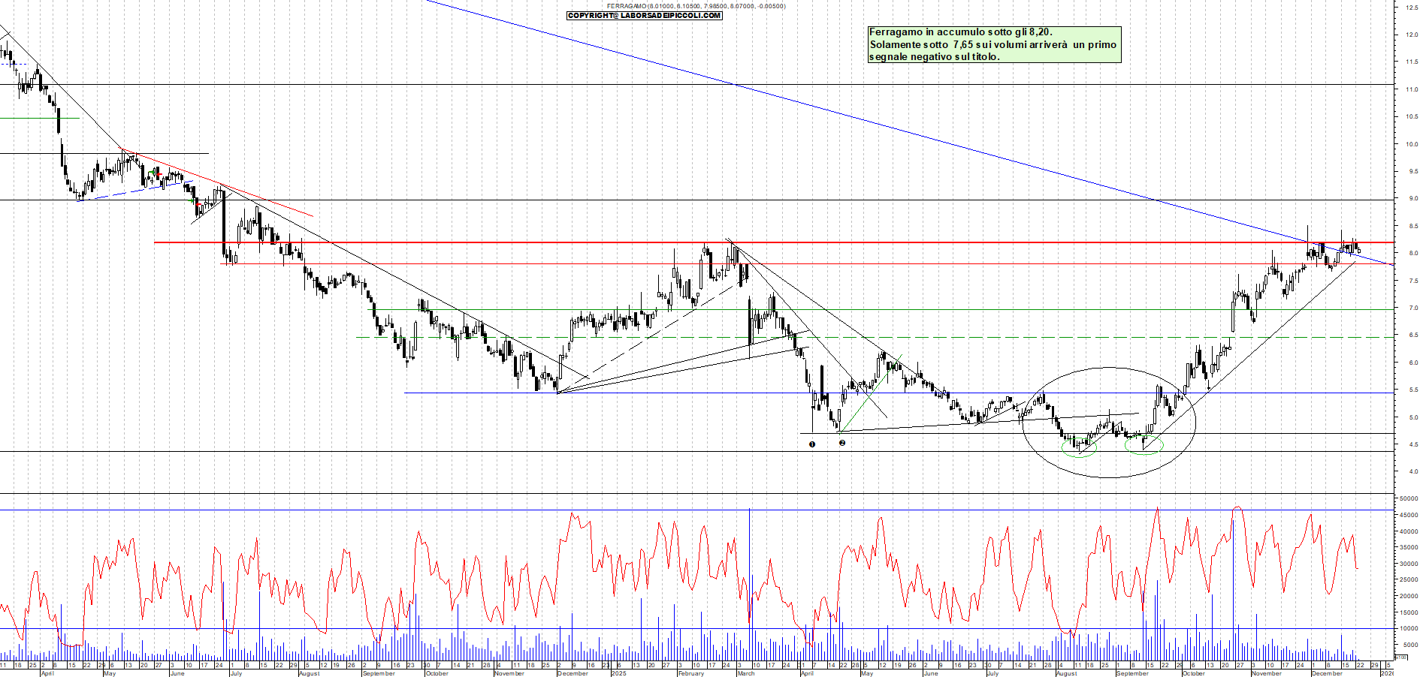Click the 4.0 price axis label

tap(1412, 472)
